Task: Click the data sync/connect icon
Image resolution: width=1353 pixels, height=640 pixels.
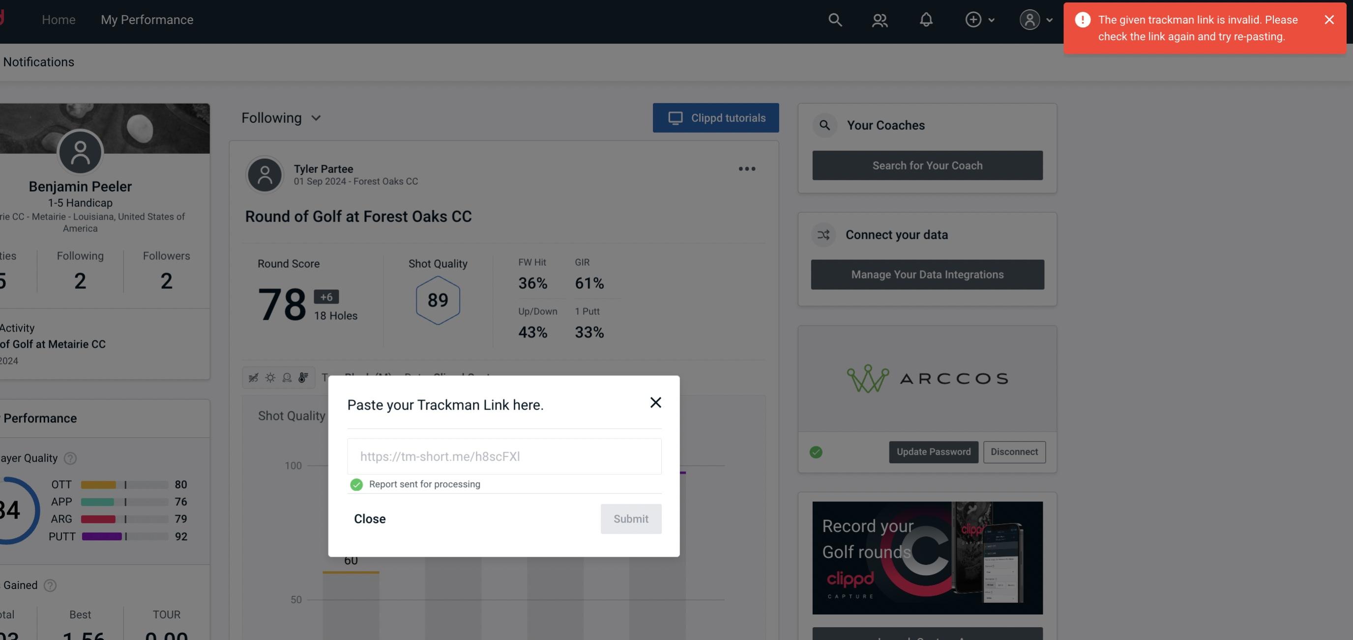Action: [824, 235]
